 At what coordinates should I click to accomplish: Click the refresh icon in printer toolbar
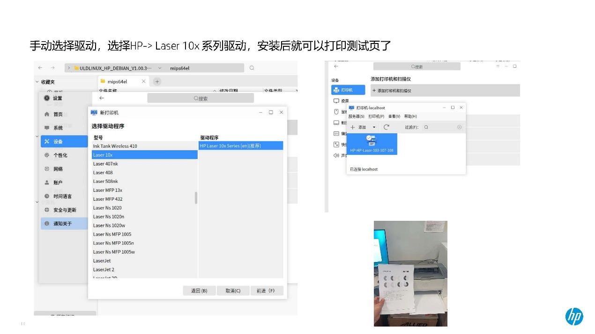387,127
